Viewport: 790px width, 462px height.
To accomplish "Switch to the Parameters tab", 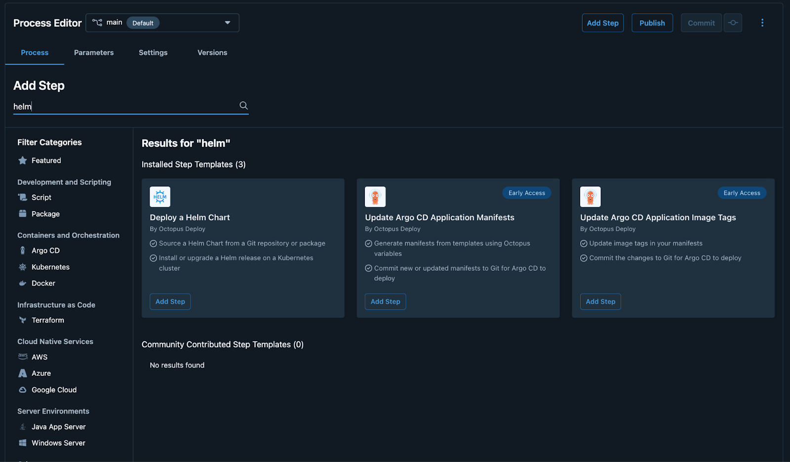I will 94,53.
